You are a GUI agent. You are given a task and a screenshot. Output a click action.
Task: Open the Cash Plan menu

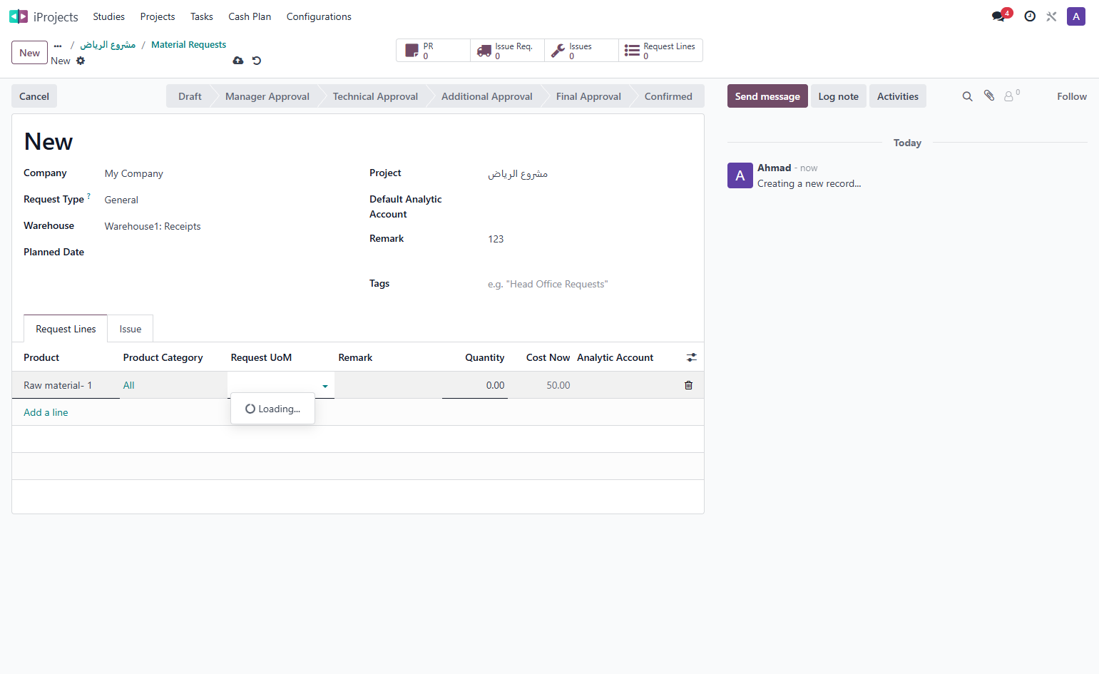(250, 16)
